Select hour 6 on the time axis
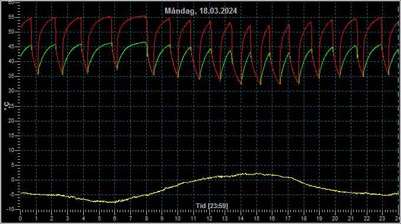Viewport: 401px width, 224px height. [114, 219]
